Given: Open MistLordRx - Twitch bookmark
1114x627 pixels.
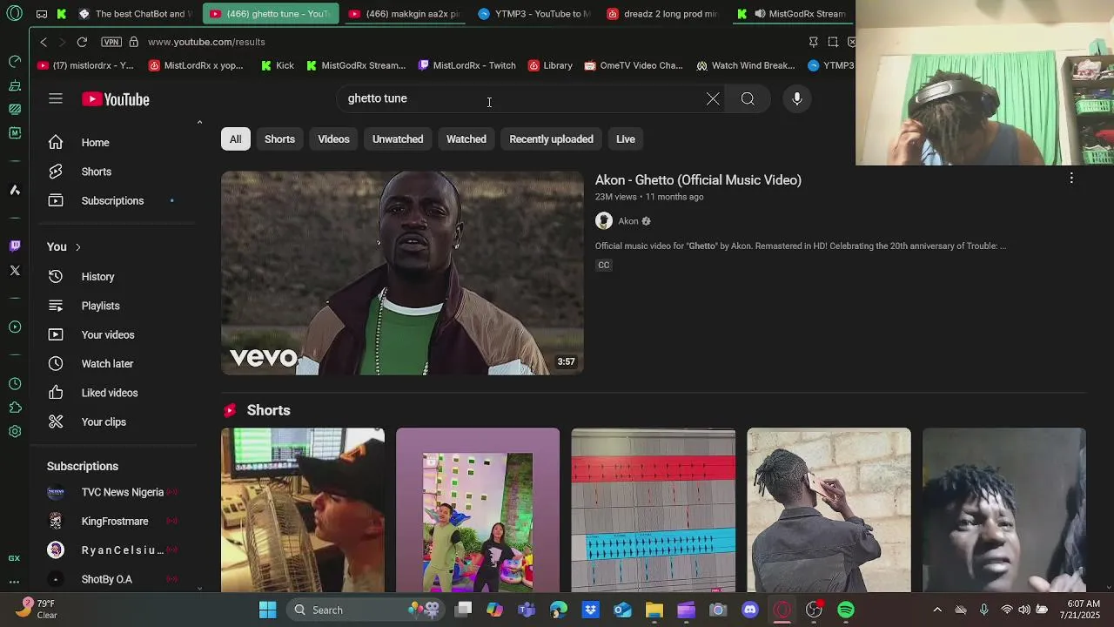Looking at the screenshot, I should 467,65.
